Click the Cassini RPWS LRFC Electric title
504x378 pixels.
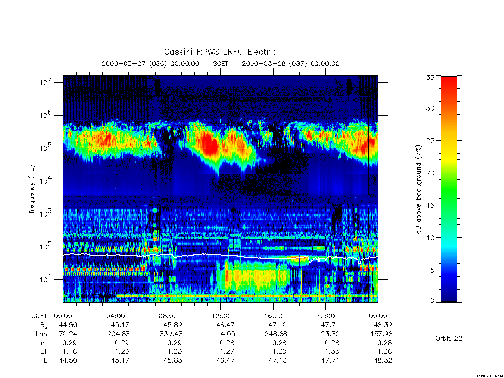[x=220, y=52]
